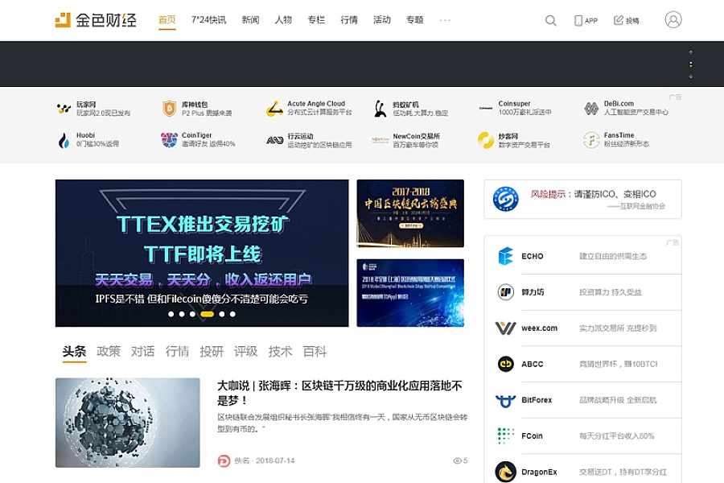Select the active yellow carousel indicator
The height and width of the screenshot is (483, 724).
click(207, 314)
